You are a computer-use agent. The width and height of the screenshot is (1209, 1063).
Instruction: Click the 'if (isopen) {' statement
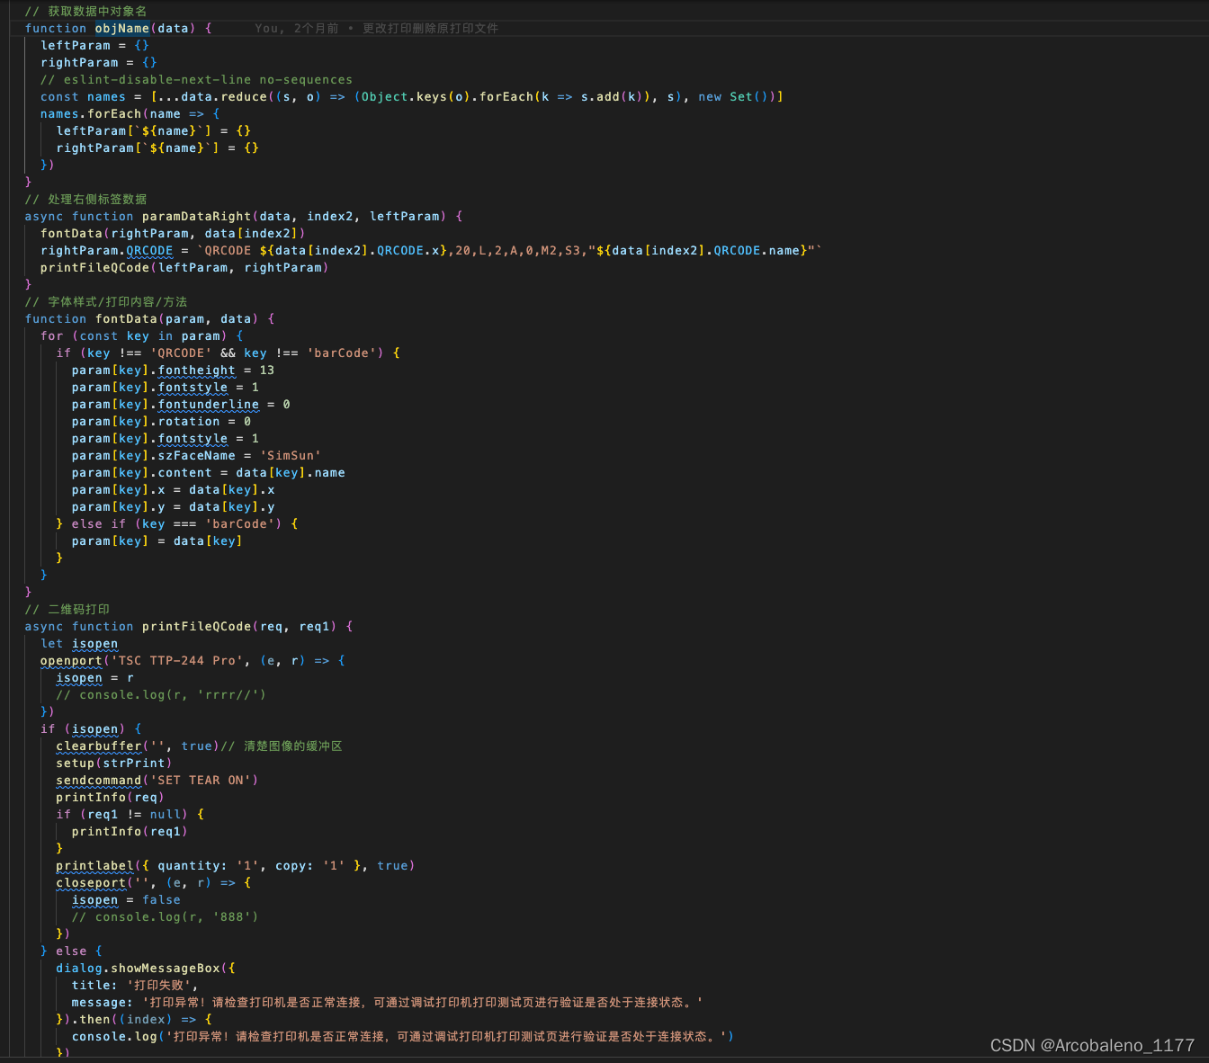91,728
